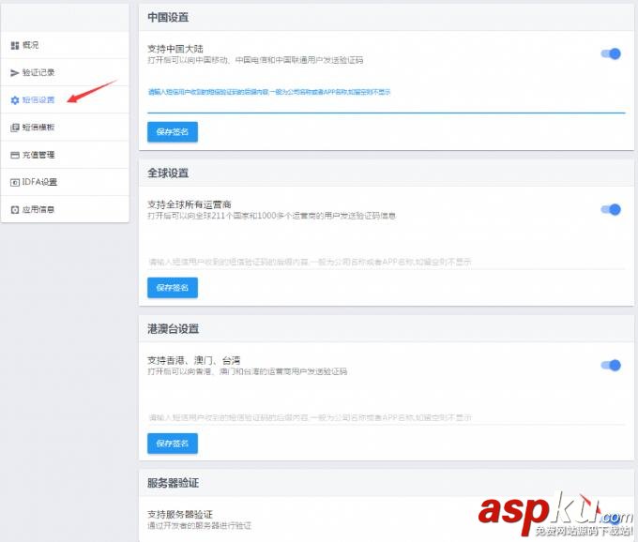Go to 短信模板 in the sidebar

coord(65,128)
